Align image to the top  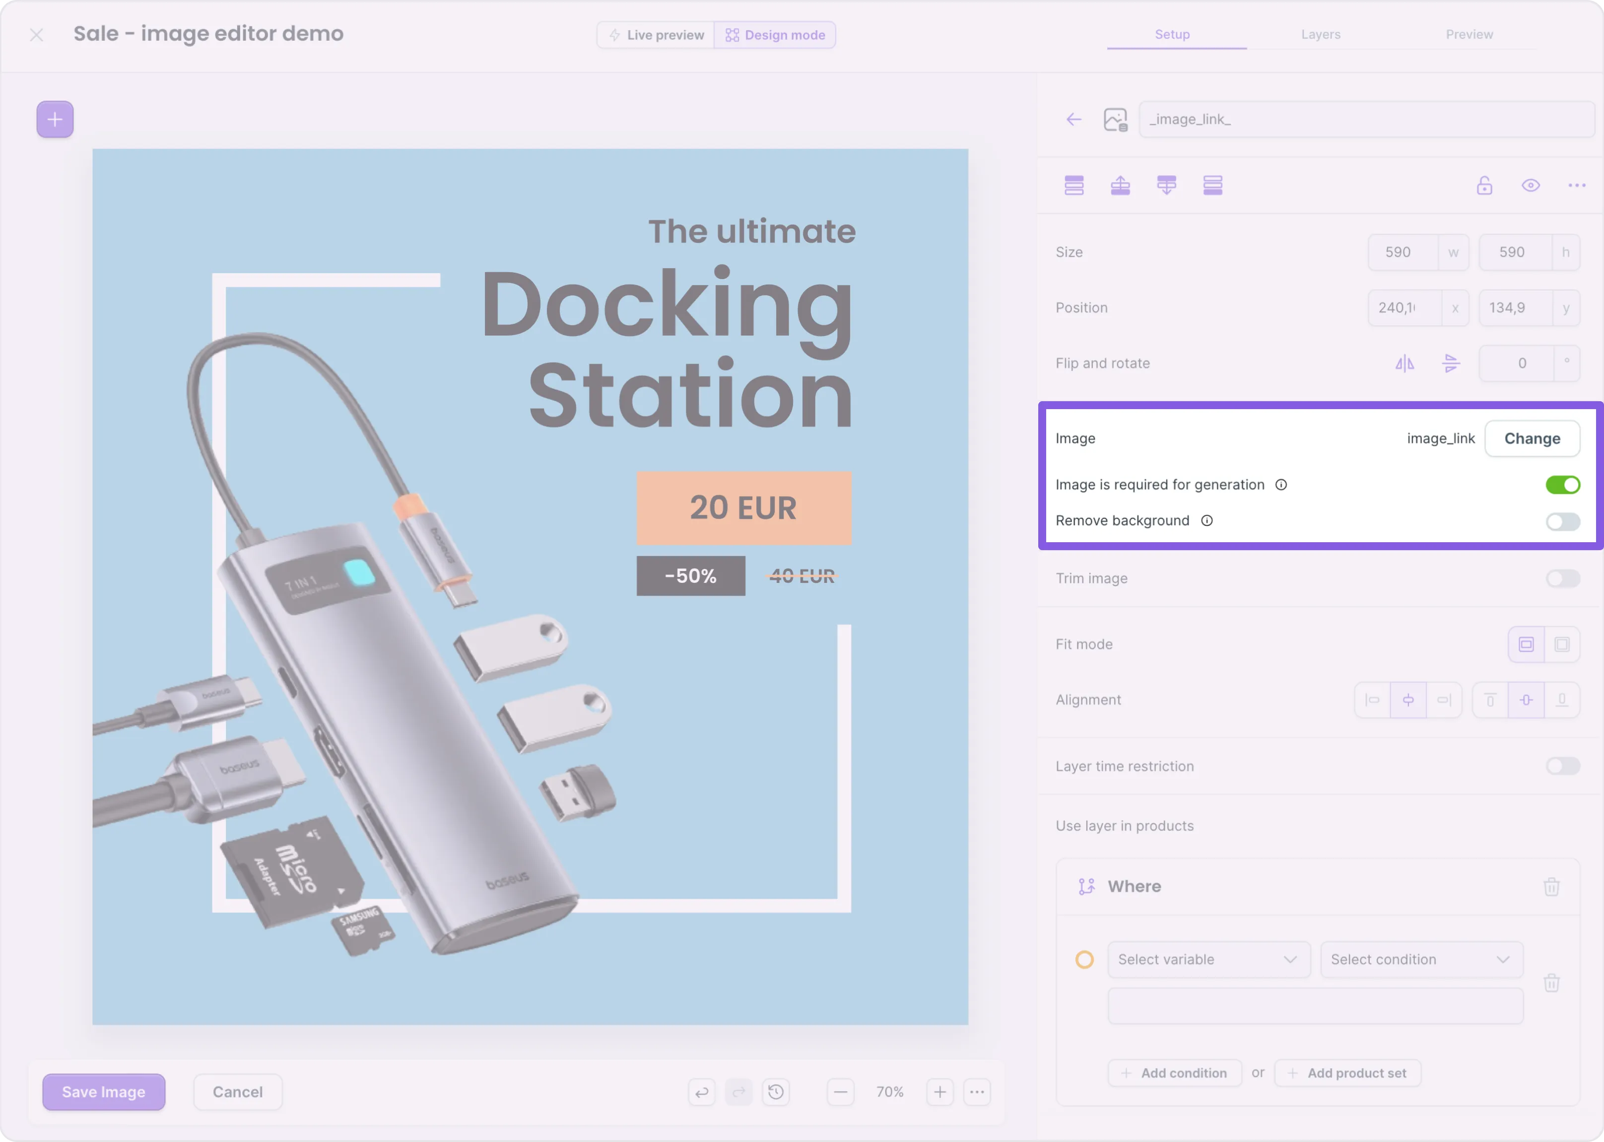point(1490,700)
